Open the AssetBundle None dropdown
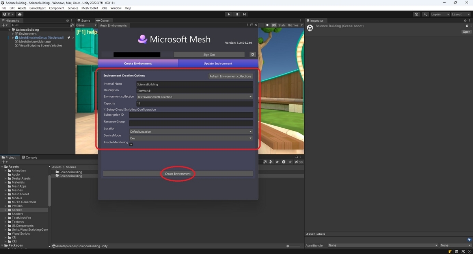Viewport: 473px width, 254px height. (x=383, y=245)
